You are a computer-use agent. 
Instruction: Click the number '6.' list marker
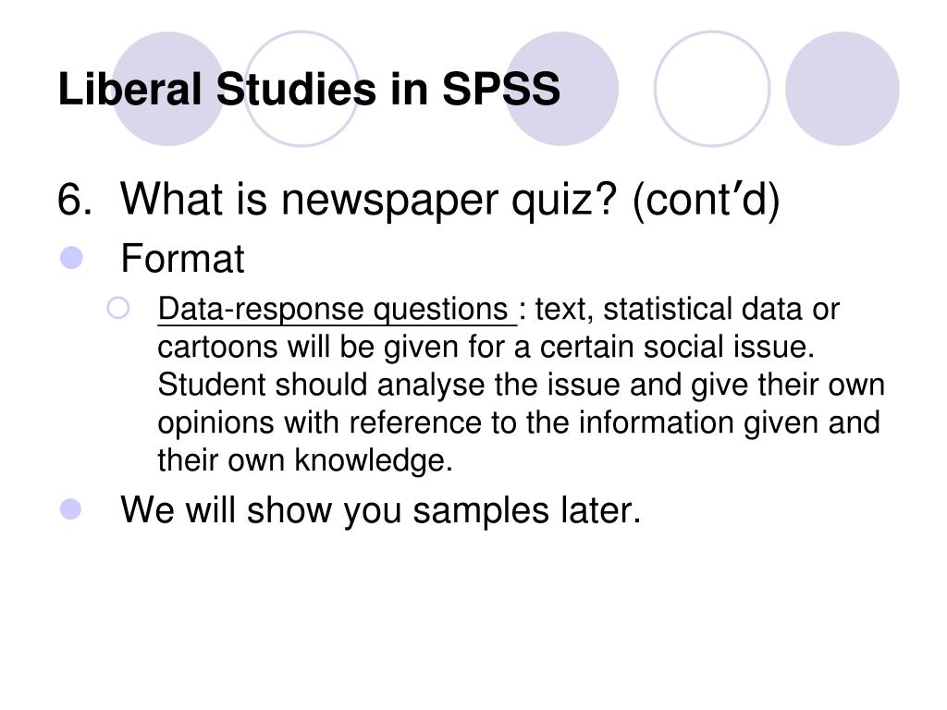[x=75, y=200]
